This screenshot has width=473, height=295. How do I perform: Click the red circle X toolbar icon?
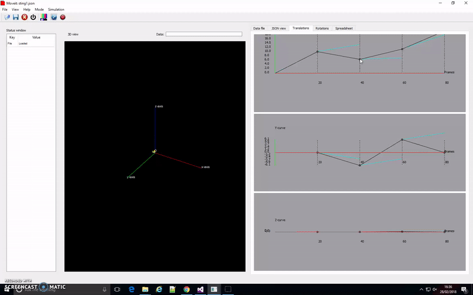[x=24, y=17]
